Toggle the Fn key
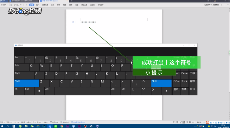This screenshot has width=230, height=128. click(x=19, y=91)
